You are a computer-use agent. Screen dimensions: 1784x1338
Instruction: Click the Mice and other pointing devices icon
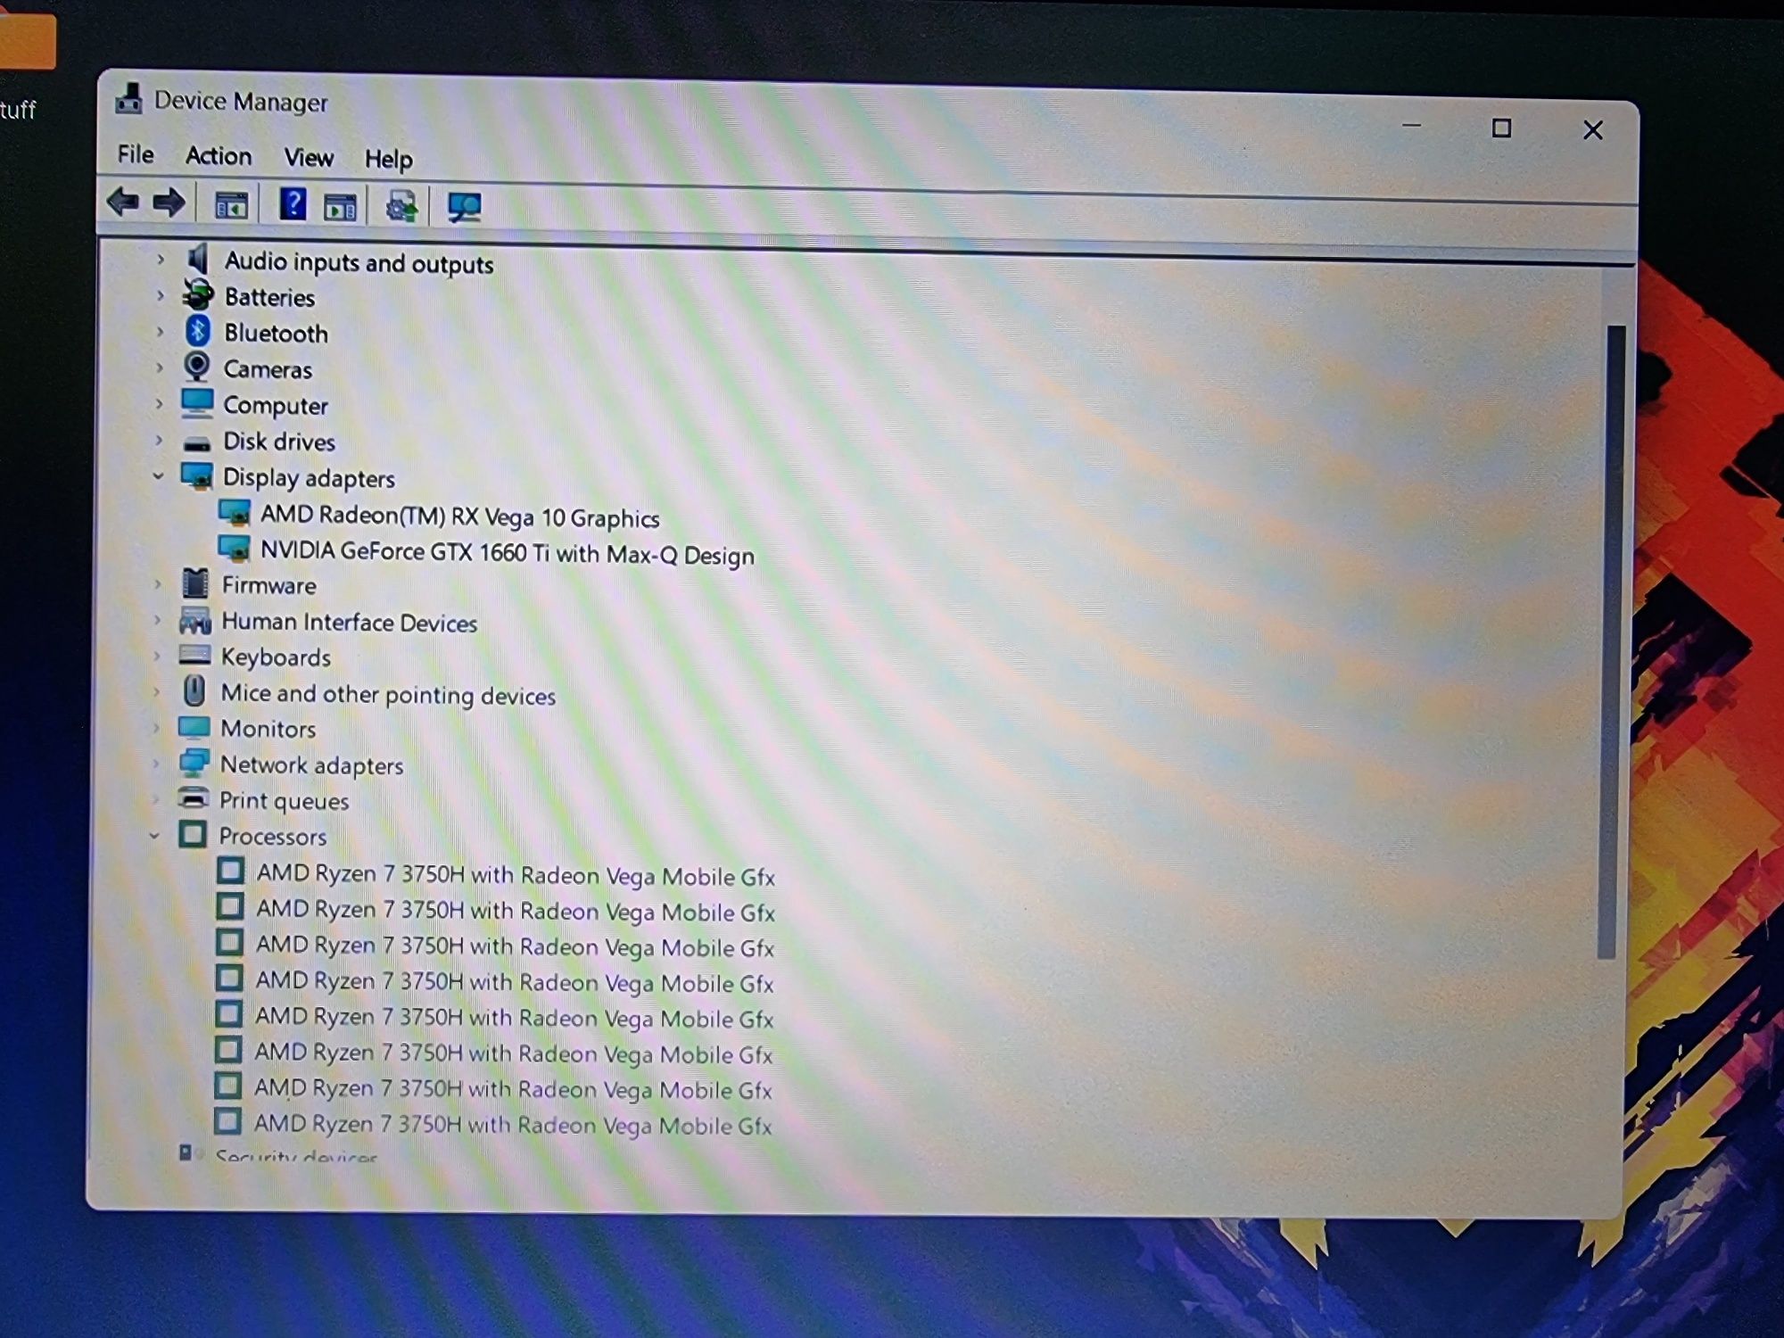pos(194,690)
